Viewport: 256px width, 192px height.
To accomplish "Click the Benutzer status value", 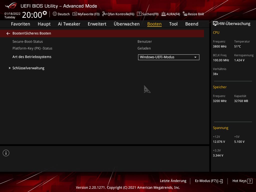I will point(145,42).
